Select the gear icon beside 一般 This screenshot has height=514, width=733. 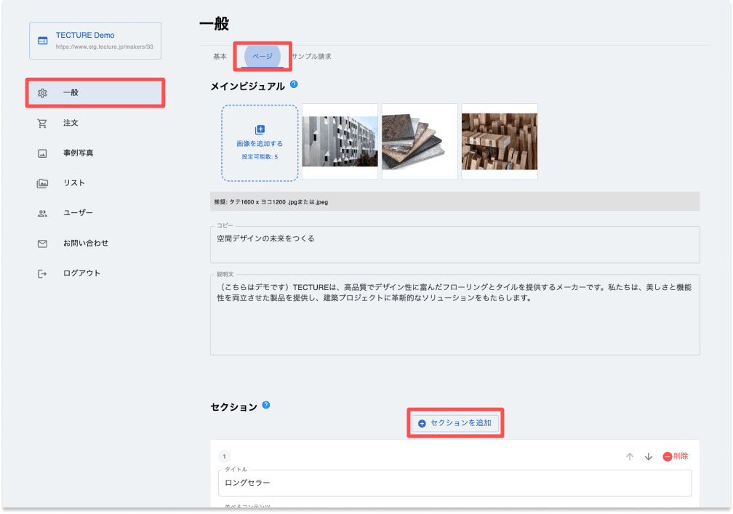[x=41, y=92]
